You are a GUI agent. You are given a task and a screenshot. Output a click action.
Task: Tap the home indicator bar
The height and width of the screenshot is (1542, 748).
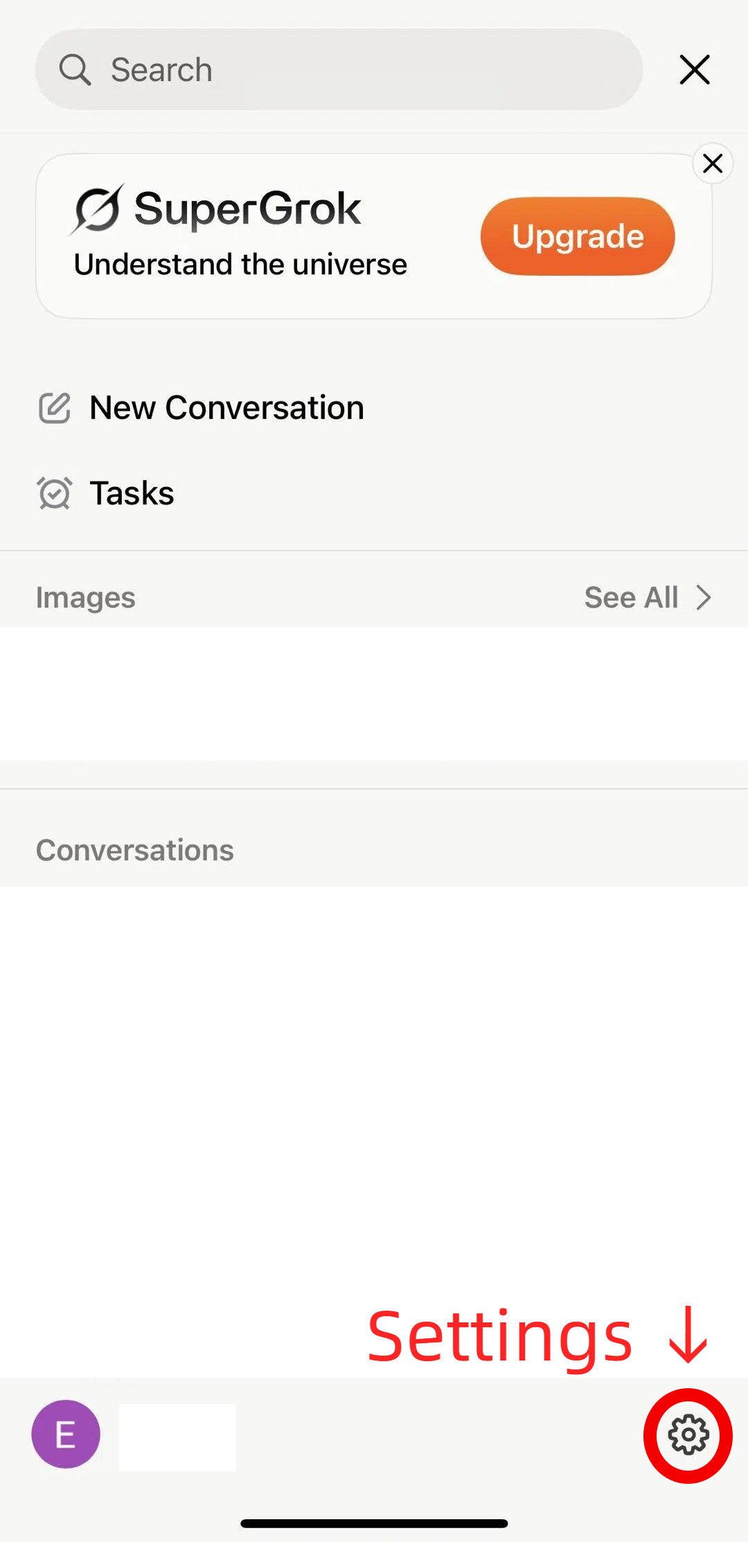[x=374, y=1523]
